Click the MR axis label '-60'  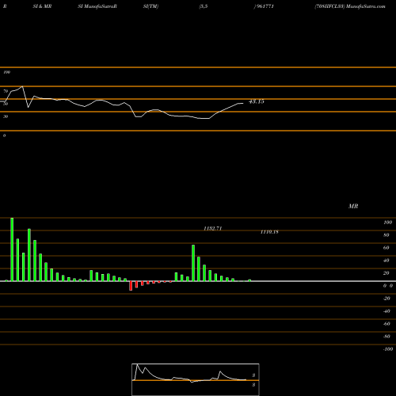pyautogui.click(x=386, y=324)
